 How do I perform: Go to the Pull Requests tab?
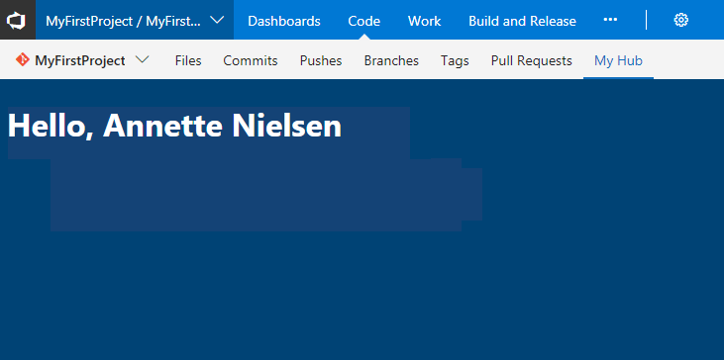coord(532,61)
